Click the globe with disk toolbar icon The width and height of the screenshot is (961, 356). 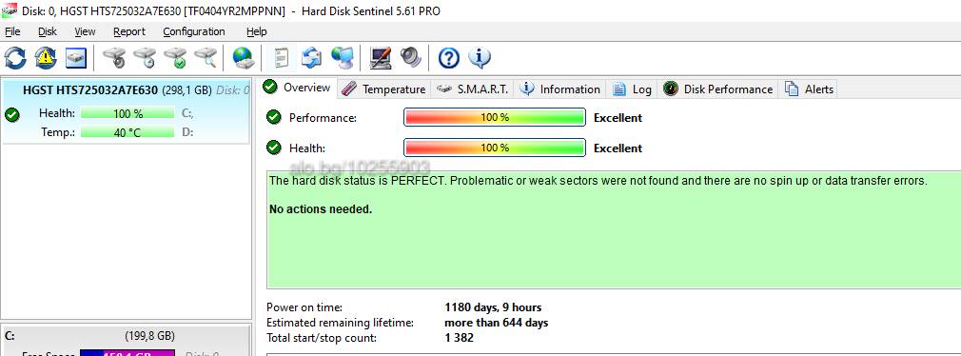pos(244,58)
